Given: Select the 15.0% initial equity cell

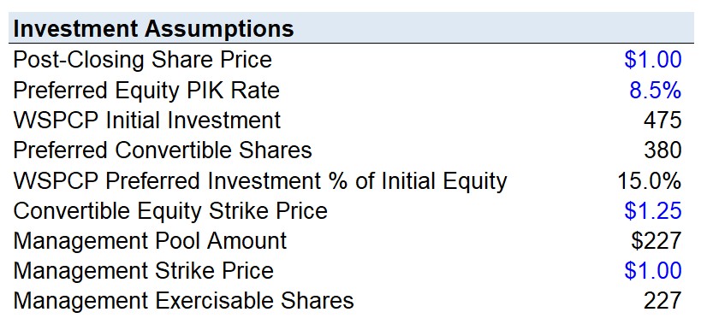Looking at the screenshot, I should tap(650, 180).
